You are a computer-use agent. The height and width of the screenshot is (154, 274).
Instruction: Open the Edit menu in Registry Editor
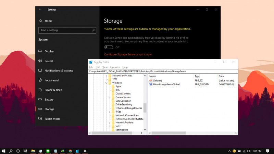pos(98,67)
